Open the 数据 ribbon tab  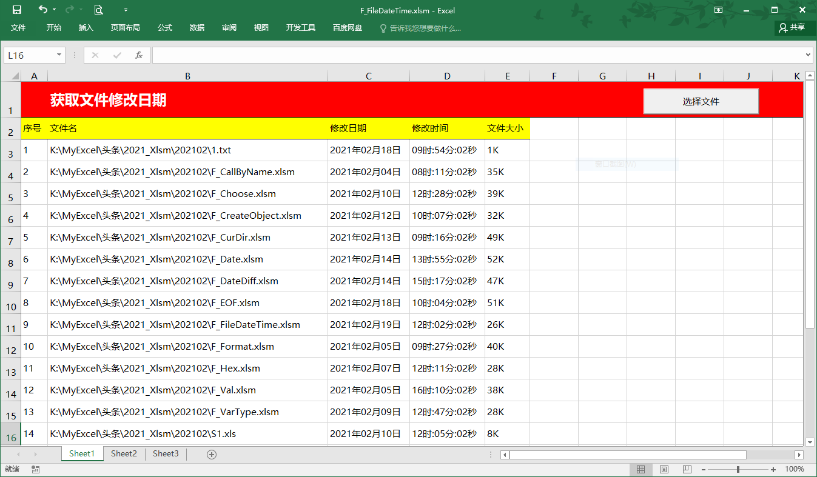tap(197, 28)
